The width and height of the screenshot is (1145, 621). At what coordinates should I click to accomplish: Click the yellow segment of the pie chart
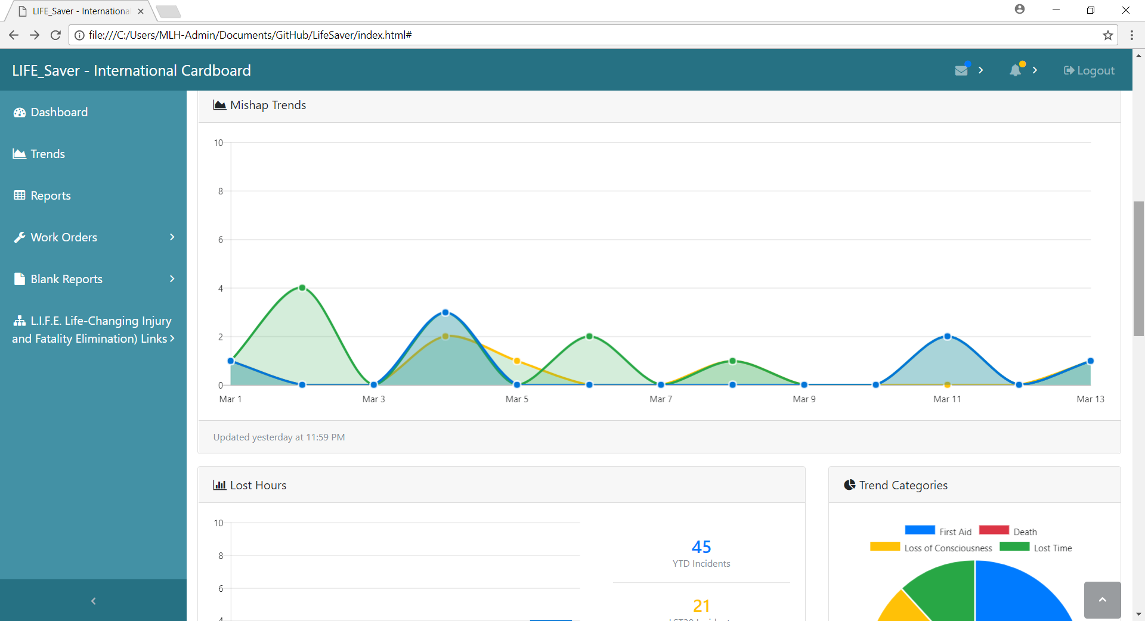tap(903, 609)
